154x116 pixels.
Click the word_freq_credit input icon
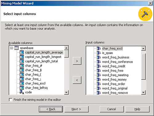(99, 66)
